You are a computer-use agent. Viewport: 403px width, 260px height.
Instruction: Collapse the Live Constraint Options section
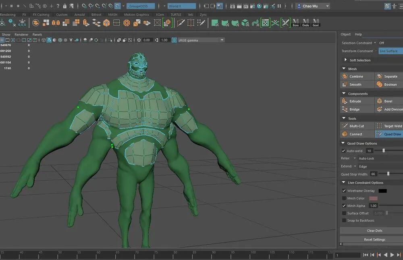(x=343, y=182)
